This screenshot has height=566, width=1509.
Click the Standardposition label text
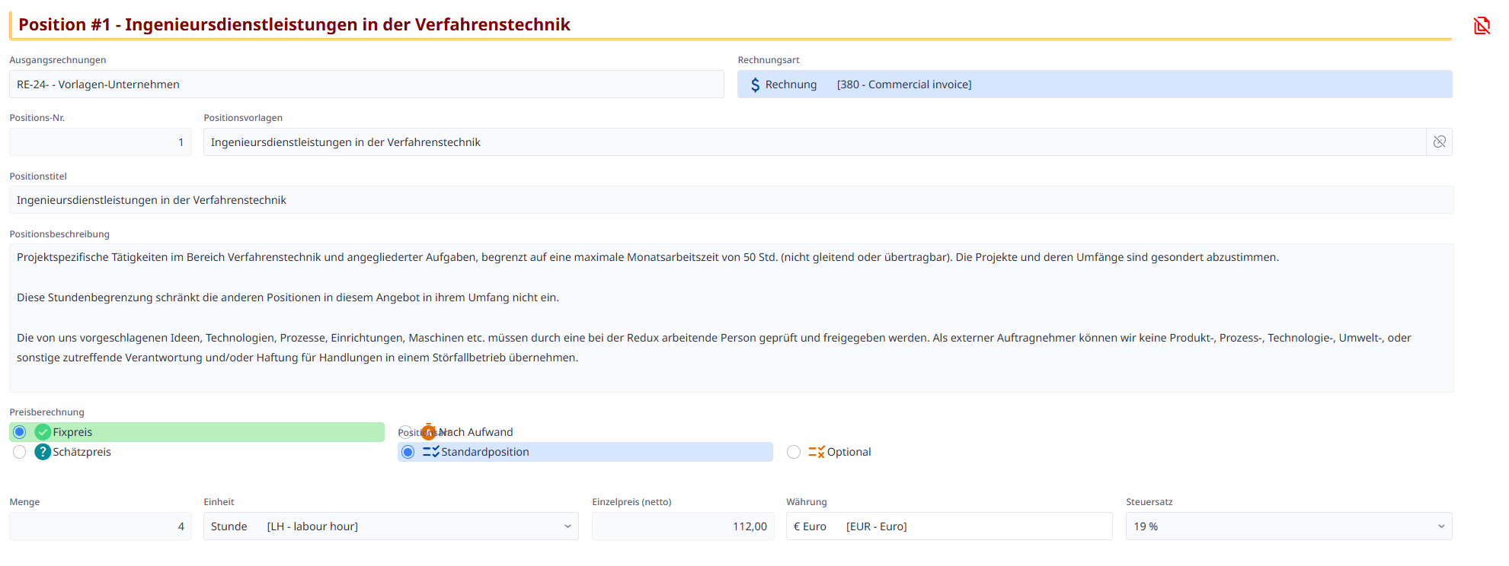485,452
